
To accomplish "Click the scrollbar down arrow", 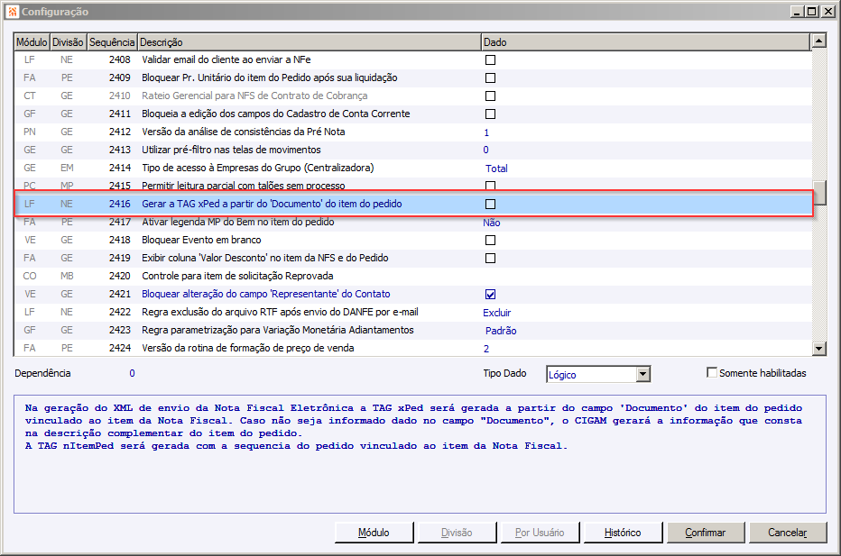I will click(819, 349).
